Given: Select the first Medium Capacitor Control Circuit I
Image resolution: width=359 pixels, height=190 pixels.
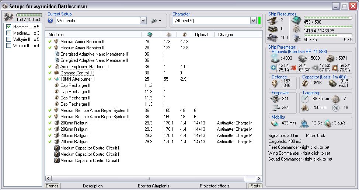Looking at the screenshot, I should click(x=90, y=148).
